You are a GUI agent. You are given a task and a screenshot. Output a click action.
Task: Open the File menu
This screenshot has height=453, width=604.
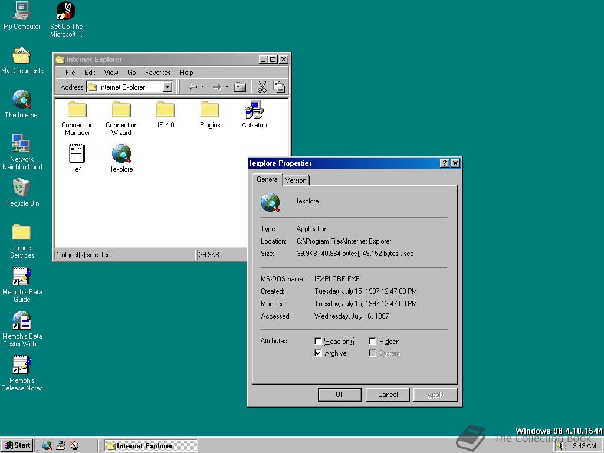70,73
